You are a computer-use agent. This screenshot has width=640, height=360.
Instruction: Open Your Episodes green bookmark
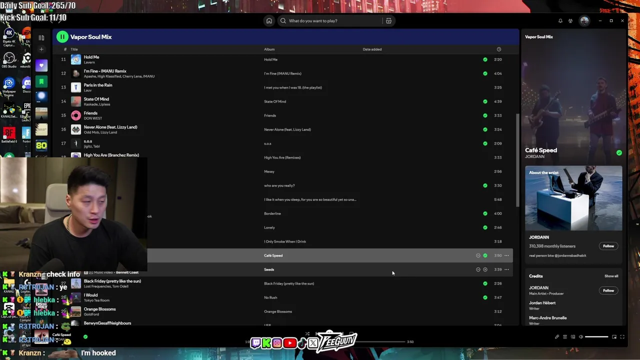click(x=41, y=81)
